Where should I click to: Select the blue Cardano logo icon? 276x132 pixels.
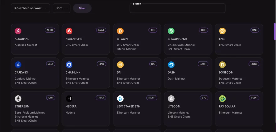pos(18,65)
